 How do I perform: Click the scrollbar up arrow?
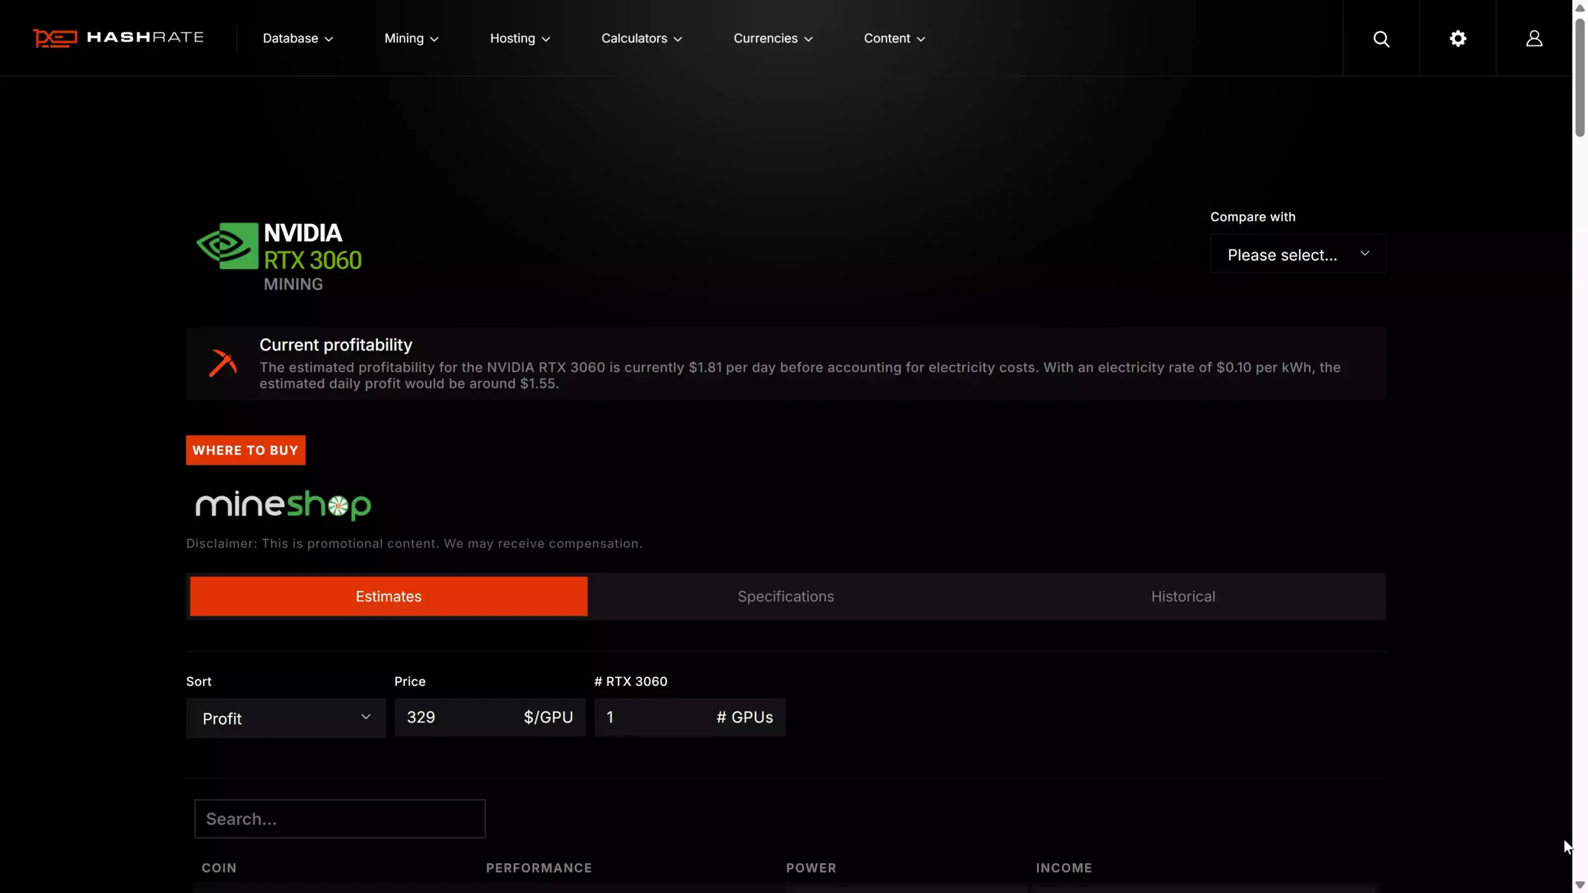tap(1580, 7)
